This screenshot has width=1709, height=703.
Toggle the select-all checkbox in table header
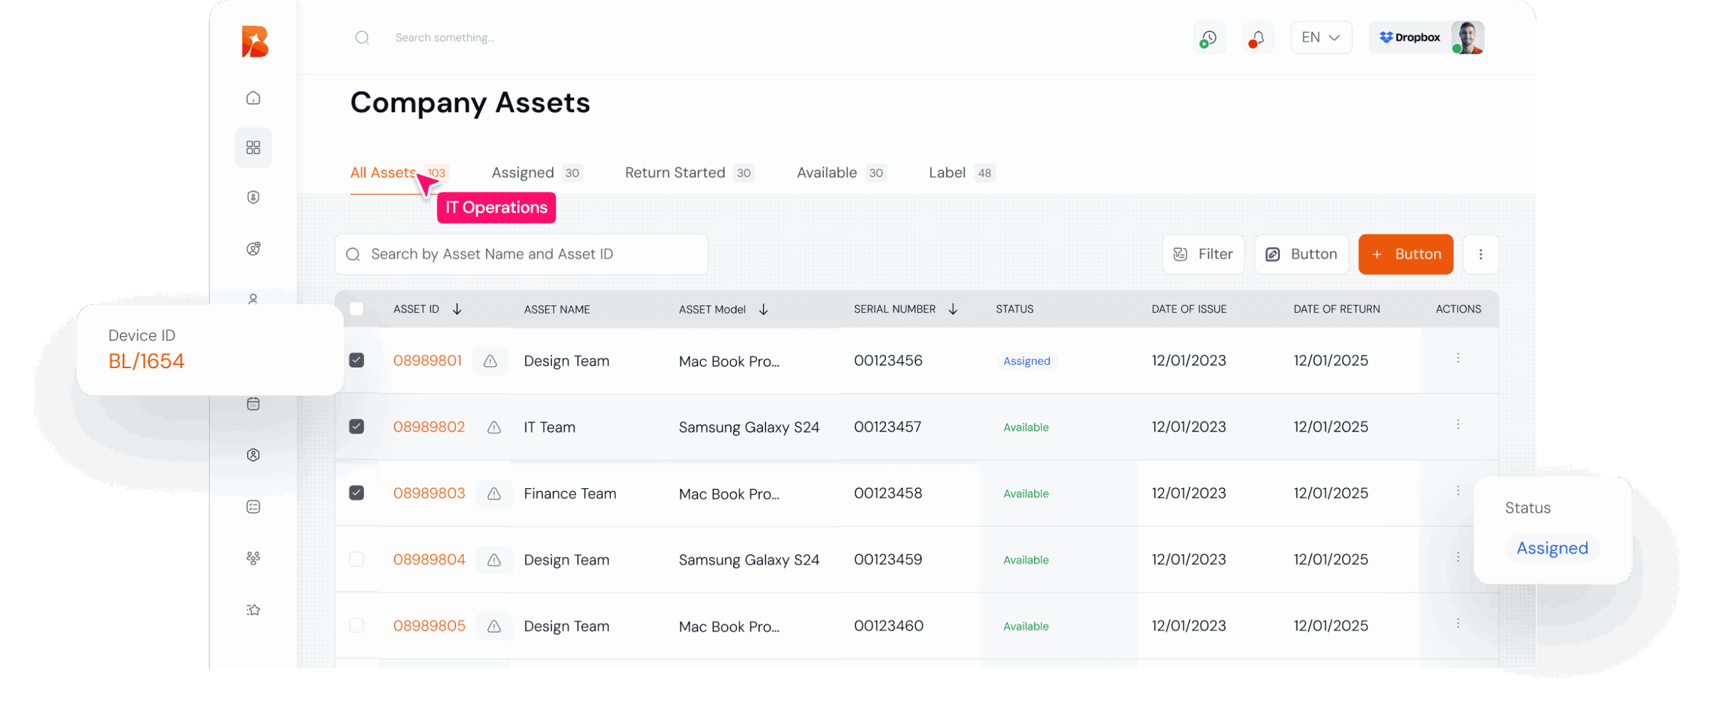[x=356, y=309]
